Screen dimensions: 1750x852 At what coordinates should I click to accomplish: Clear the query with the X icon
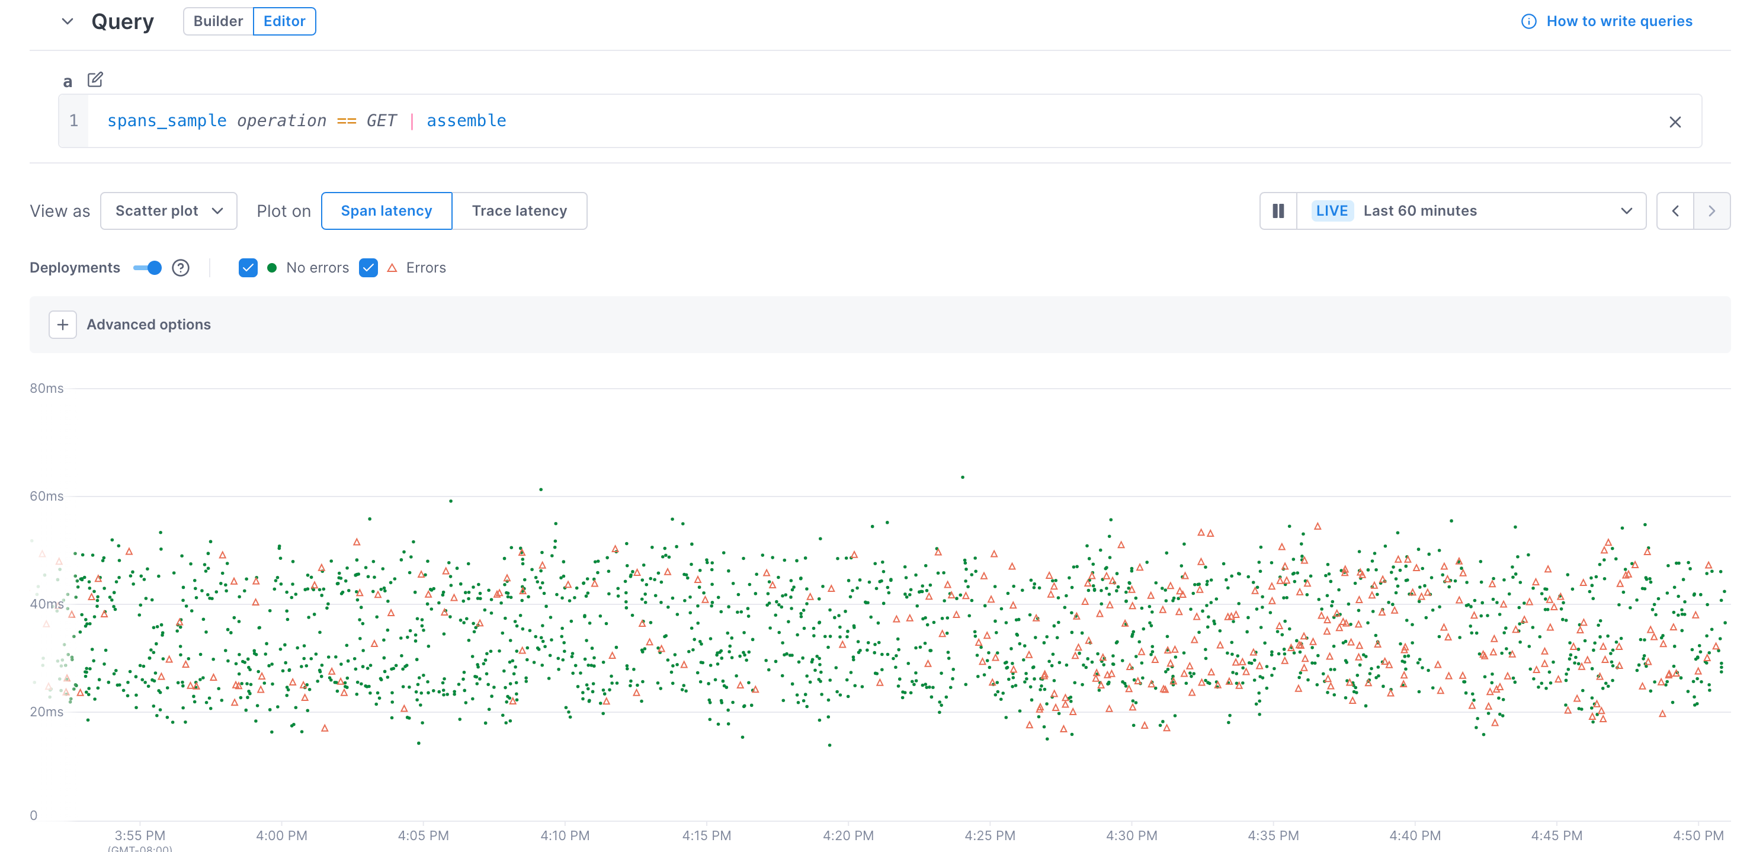pos(1675,121)
